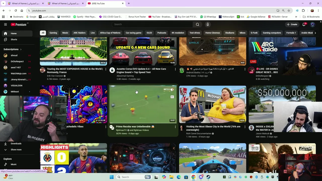
Task: Select the Music filter chip
Action: click(x=65, y=33)
